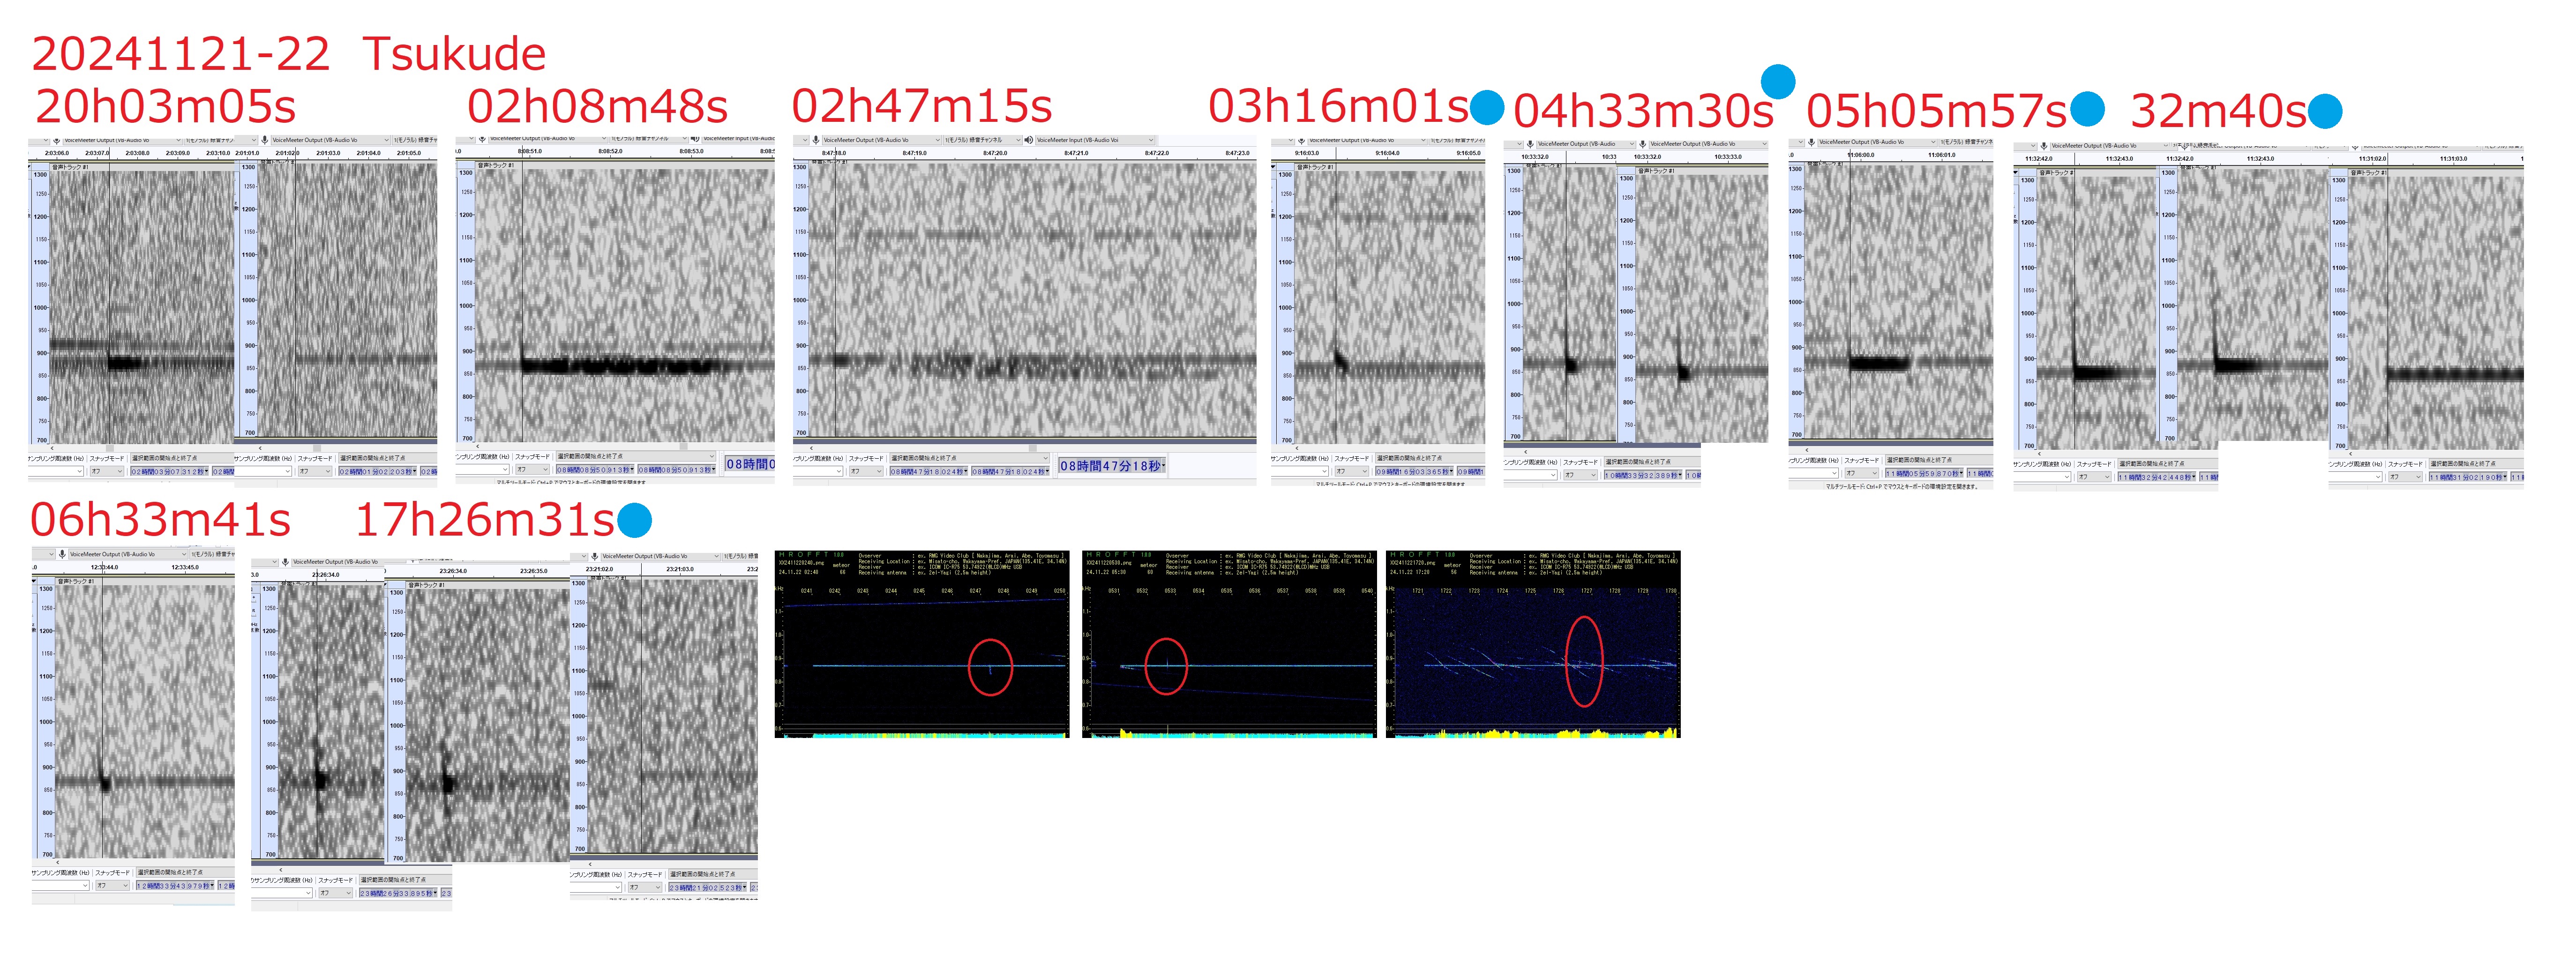Click 8:47:20.0 mark on the timeline ruler
This screenshot has width=2576, height=954.
994,153
